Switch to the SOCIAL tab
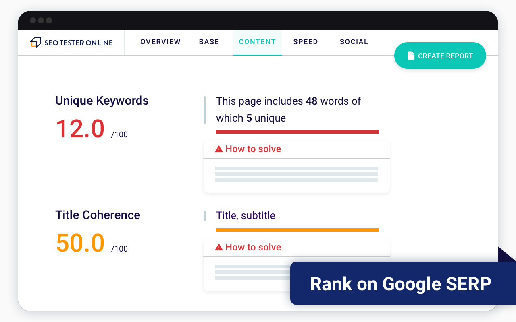 click(354, 42)
